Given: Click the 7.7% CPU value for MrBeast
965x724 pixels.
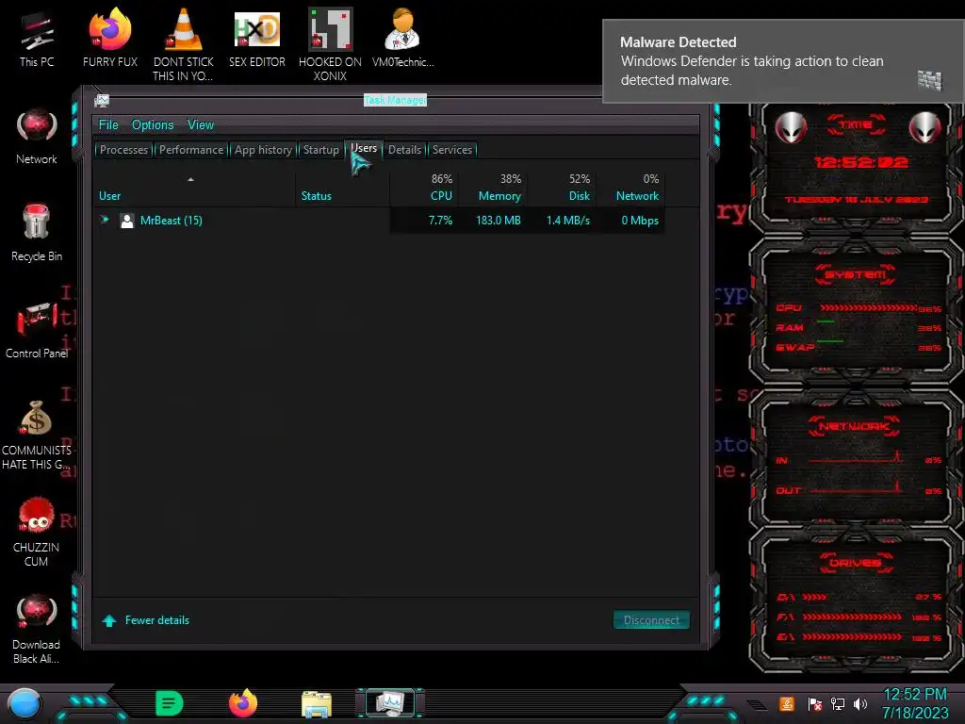Looking at the screenshot, I should 440,221.
